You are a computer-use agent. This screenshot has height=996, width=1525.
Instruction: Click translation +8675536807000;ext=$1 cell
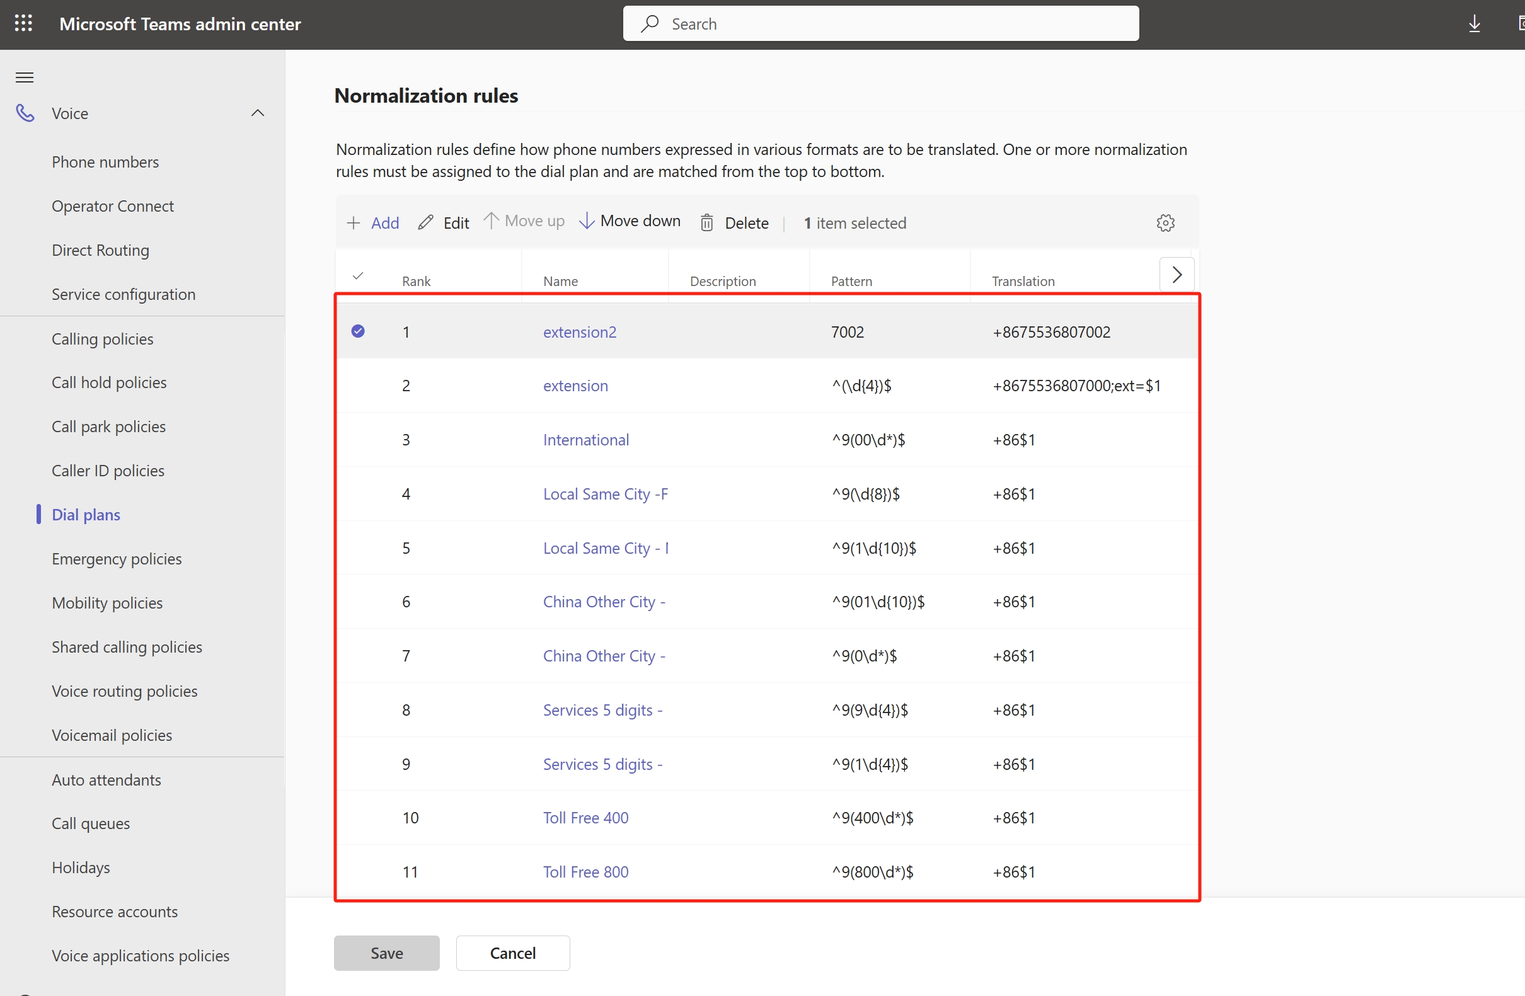pos(1076,386)
